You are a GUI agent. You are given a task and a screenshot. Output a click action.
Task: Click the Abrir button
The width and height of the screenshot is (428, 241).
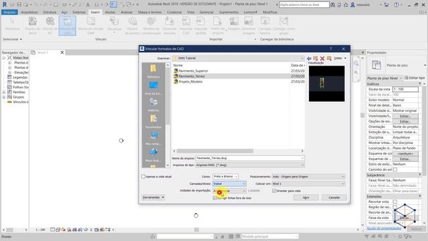(306, 197)
